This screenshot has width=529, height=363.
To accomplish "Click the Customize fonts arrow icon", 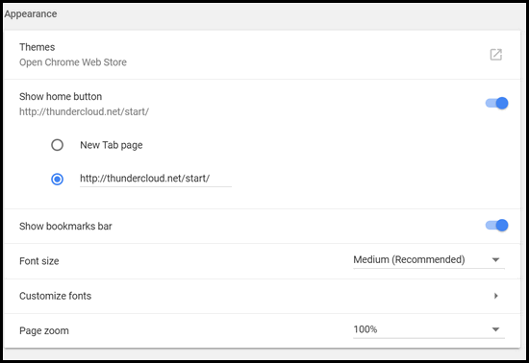I will [495, 296].
